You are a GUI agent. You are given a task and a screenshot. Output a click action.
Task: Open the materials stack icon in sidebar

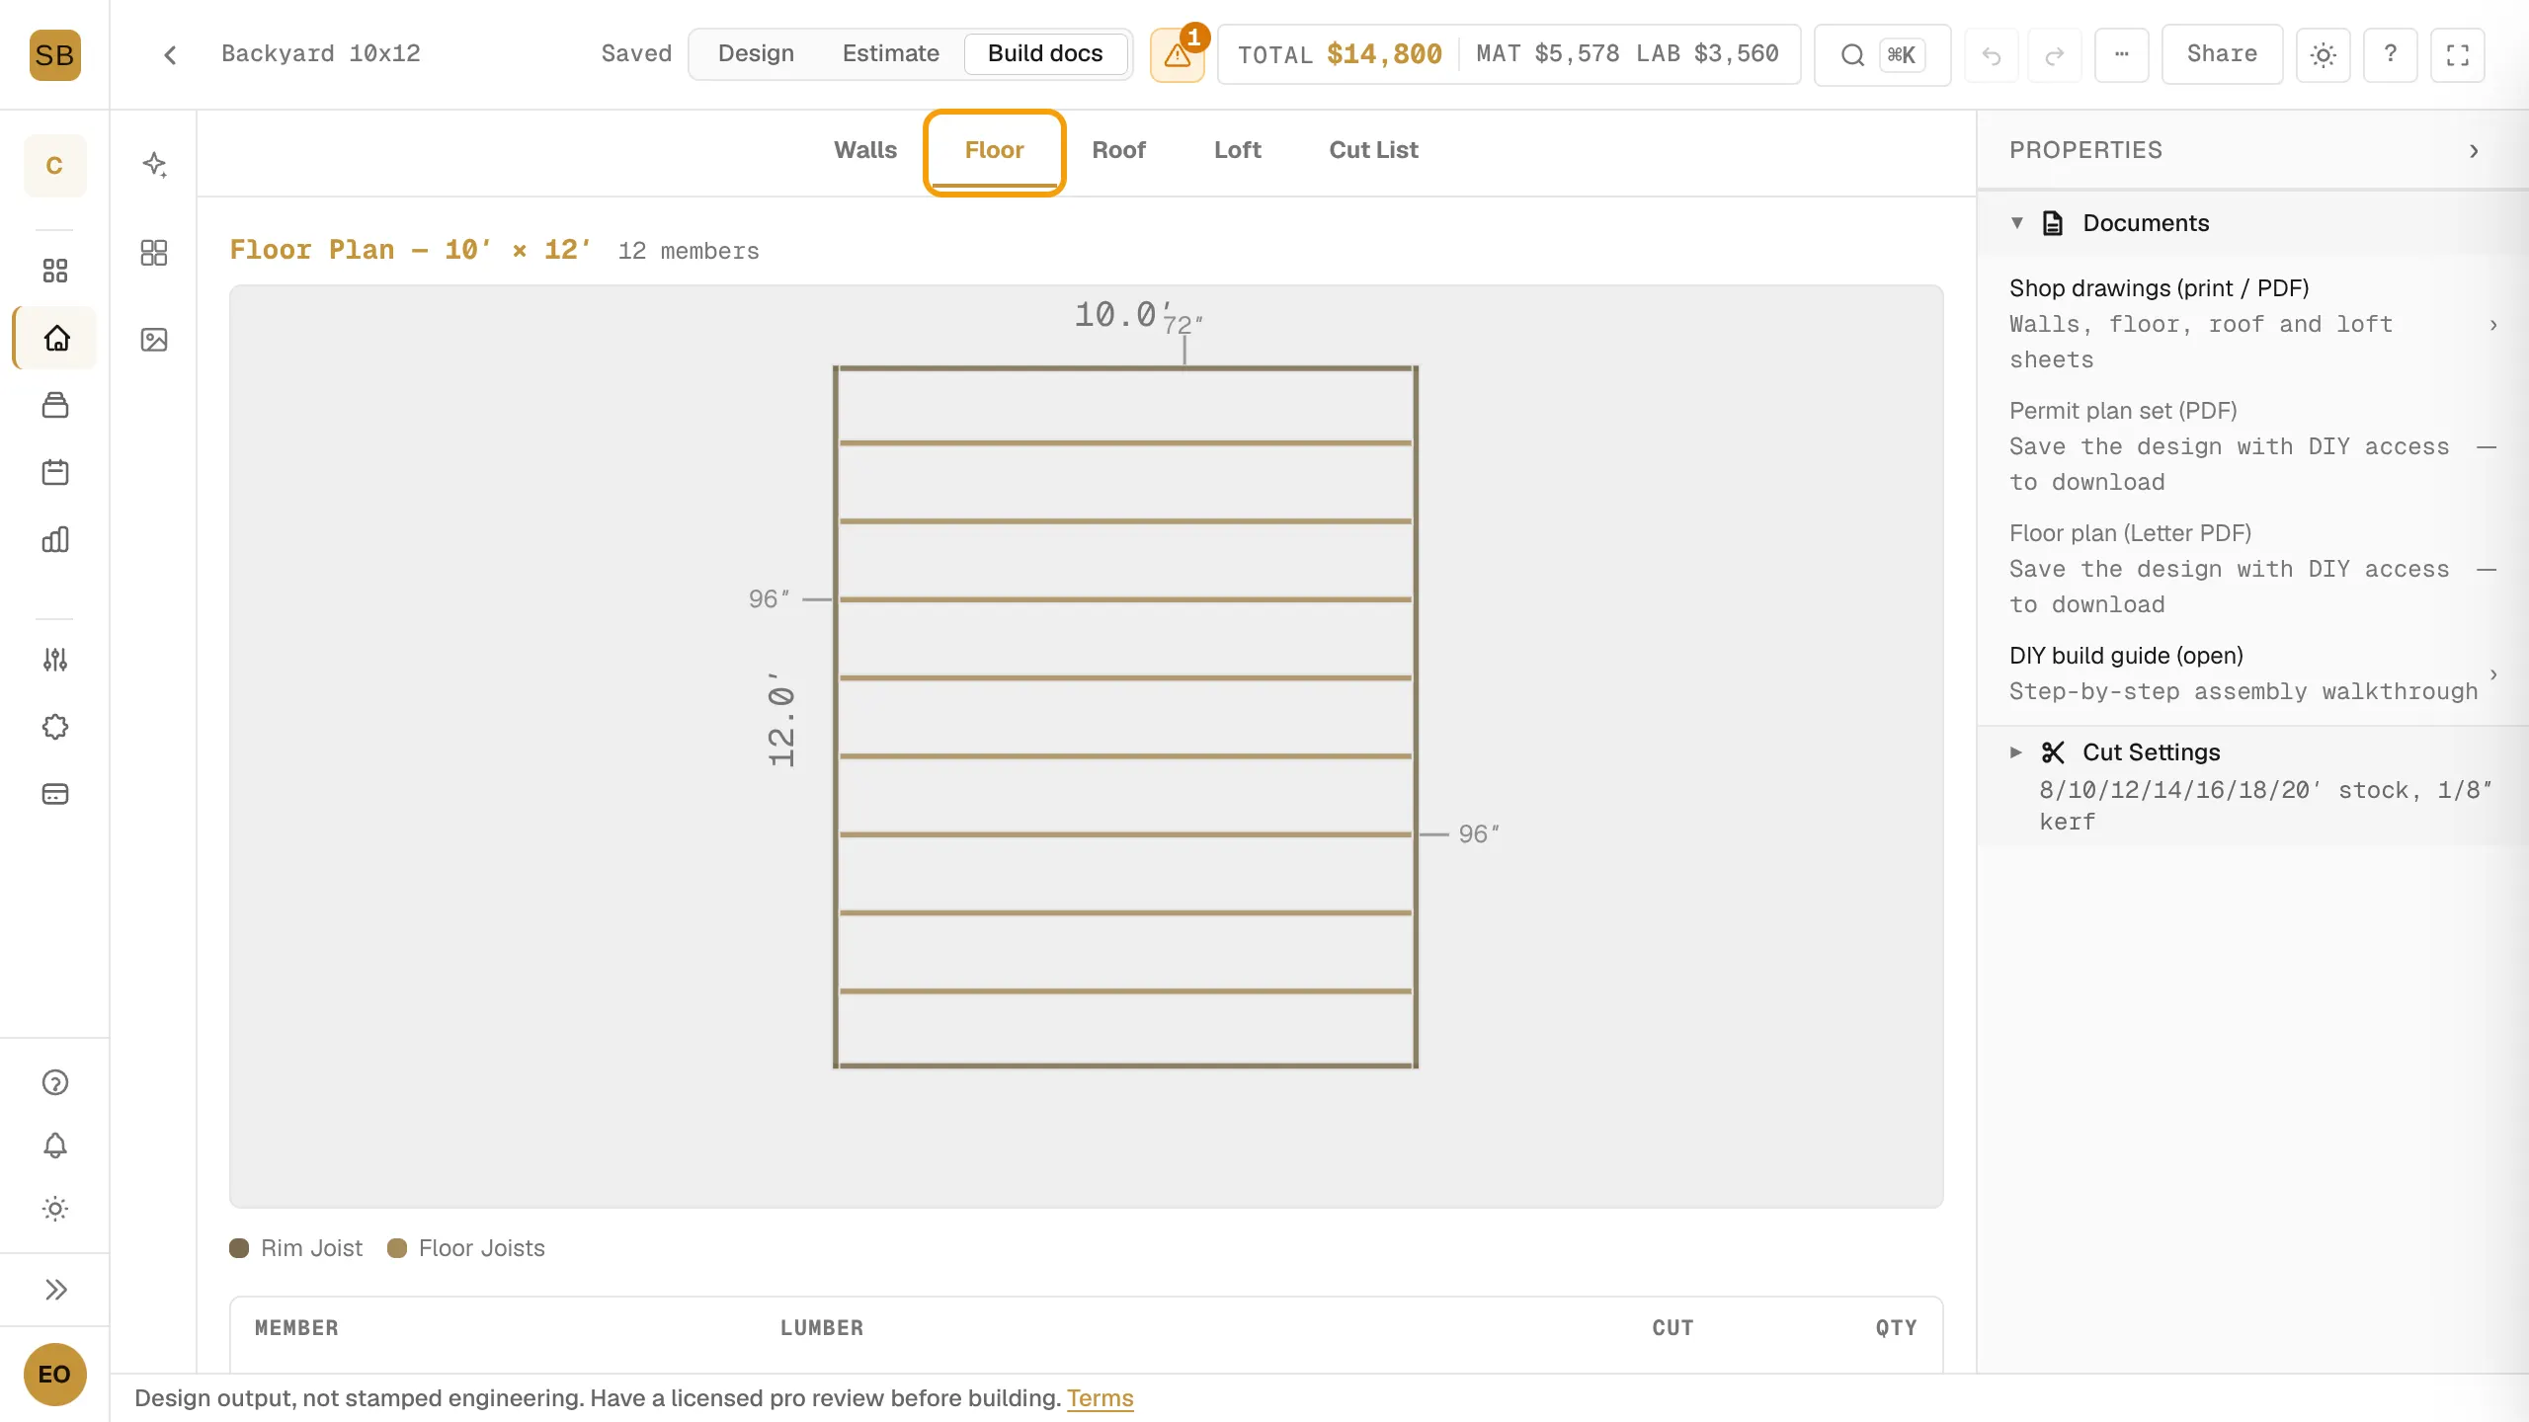coord(55,405)
